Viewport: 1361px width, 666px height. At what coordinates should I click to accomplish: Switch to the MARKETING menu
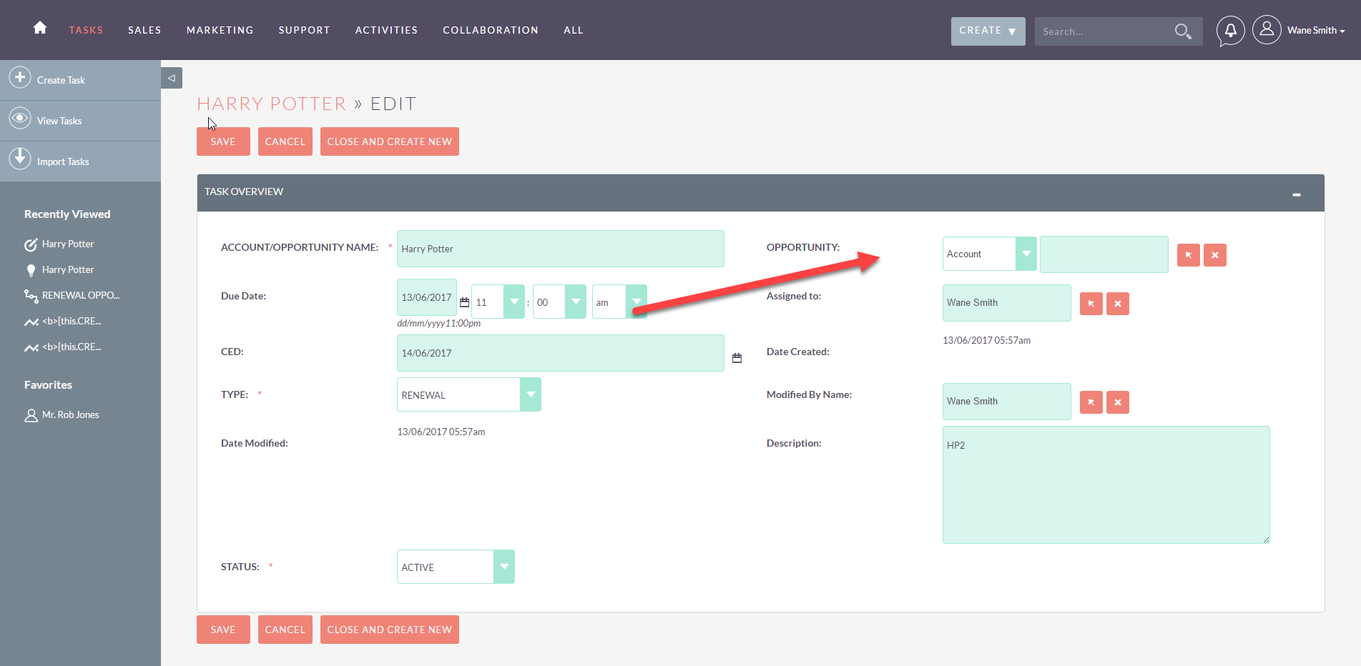tap(220, 29)
